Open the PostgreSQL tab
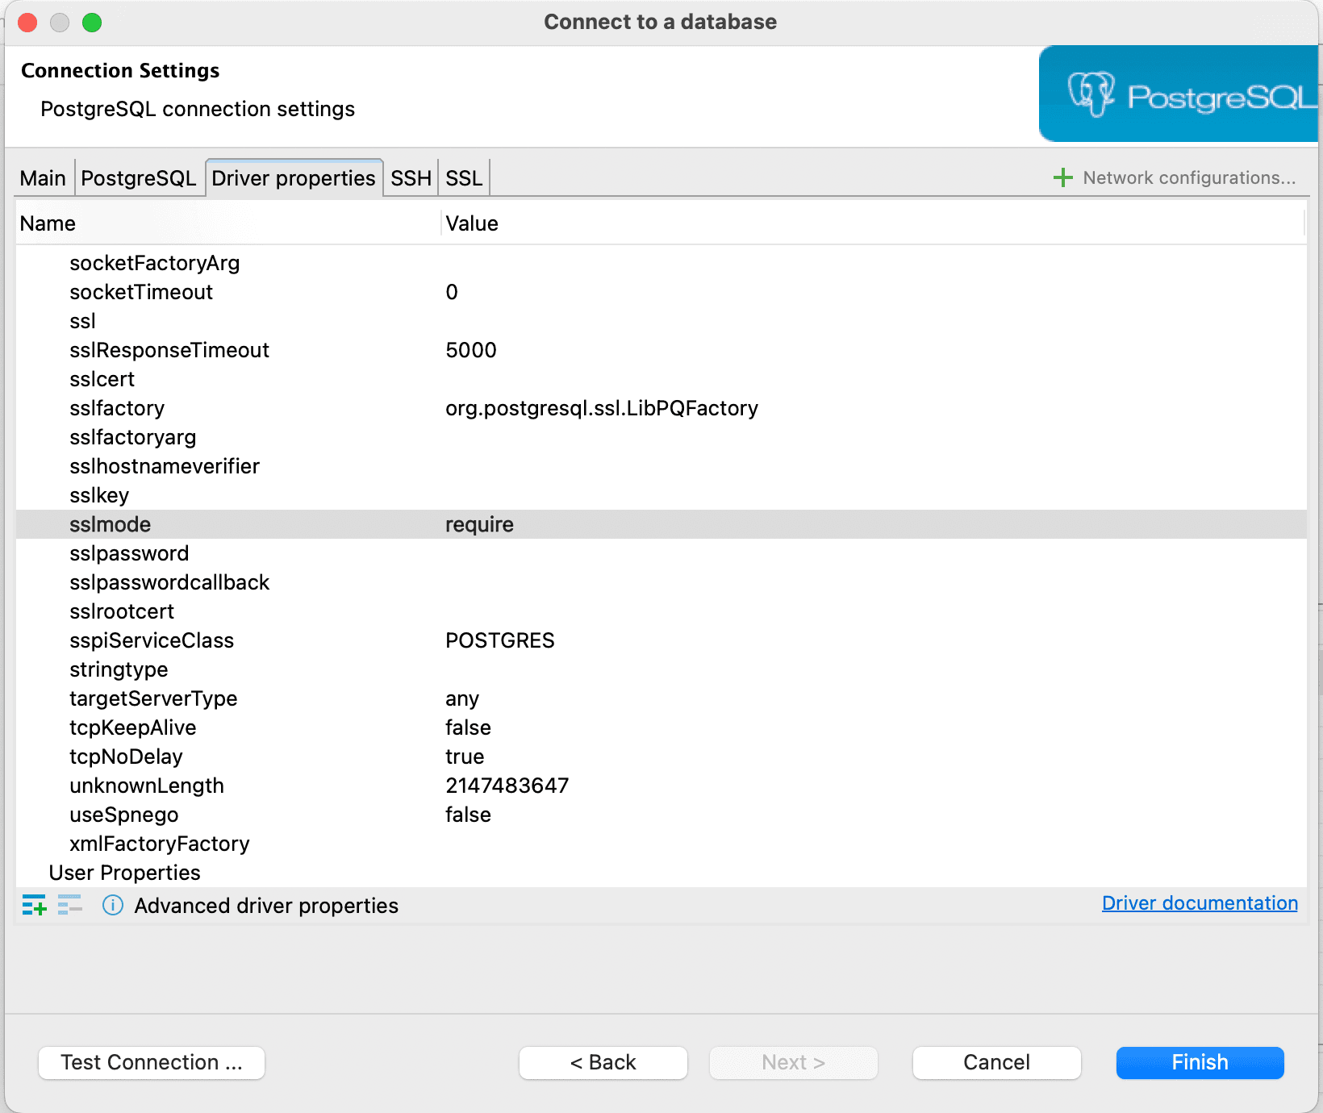 [139, 177]
